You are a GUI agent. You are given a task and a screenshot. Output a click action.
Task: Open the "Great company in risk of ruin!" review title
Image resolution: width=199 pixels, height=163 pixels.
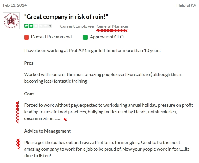click(x=66, y=17)
